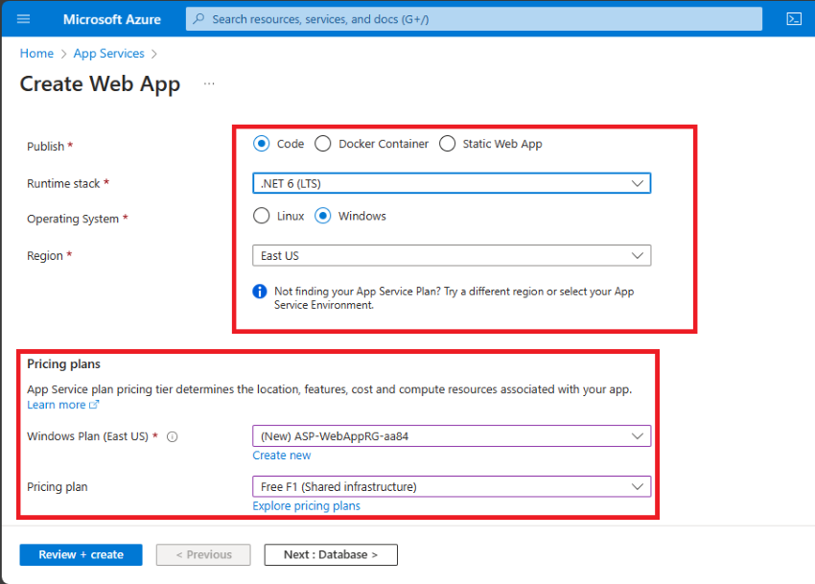Click the external link icon after Learn more

[93, 404]
